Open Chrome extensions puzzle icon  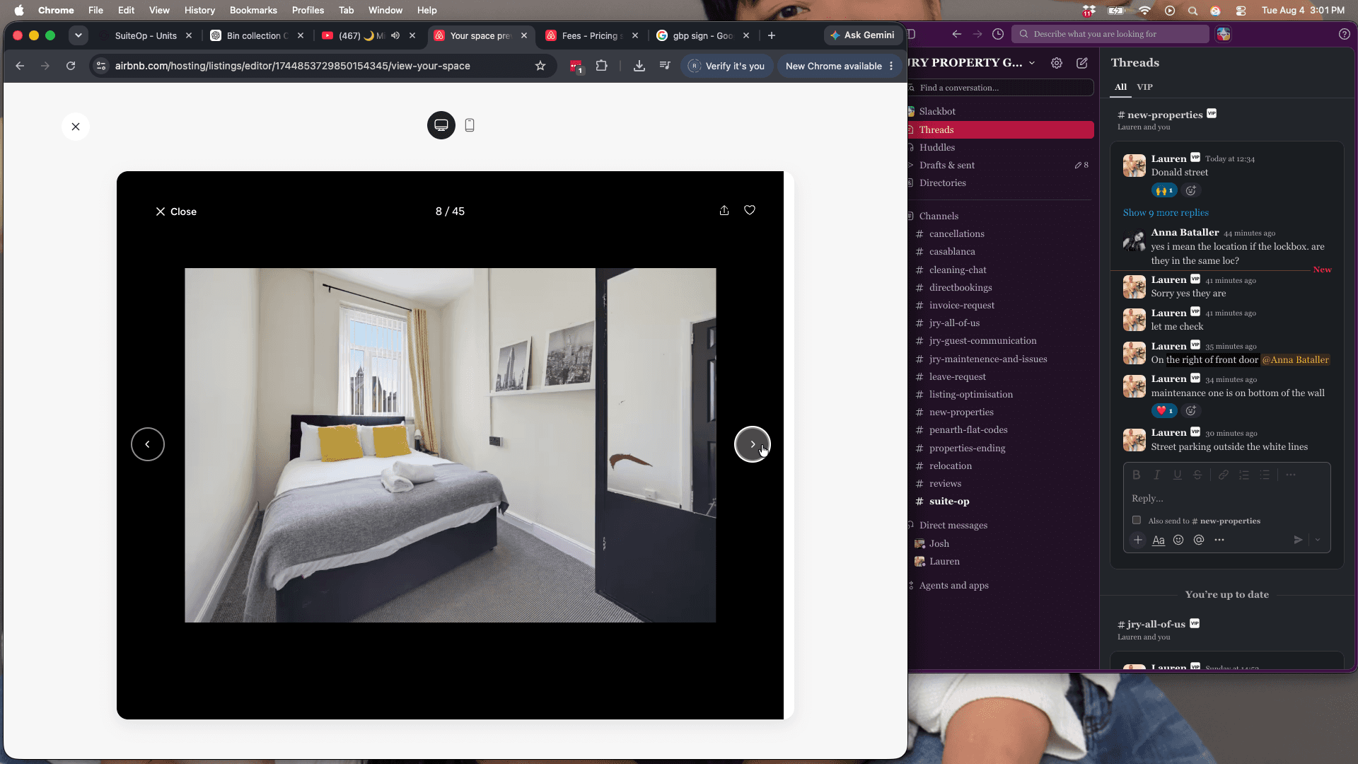602,66
